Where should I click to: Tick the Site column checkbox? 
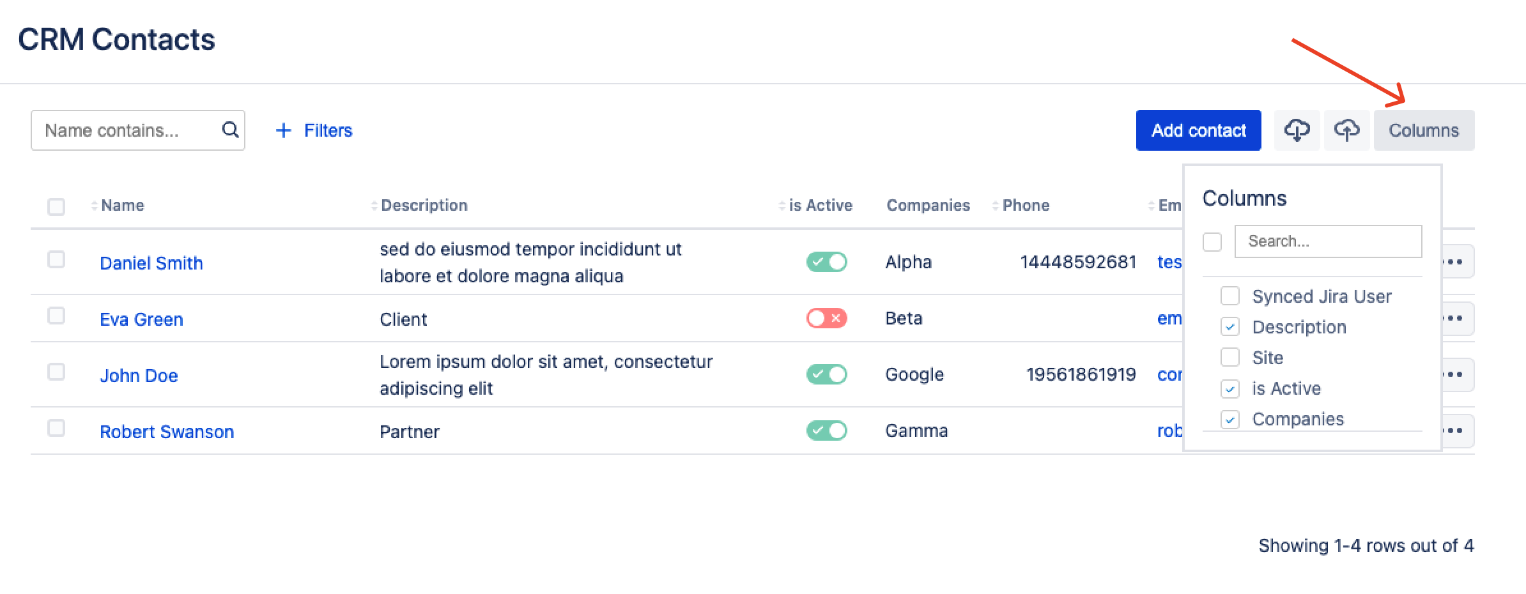[1230, 358]
